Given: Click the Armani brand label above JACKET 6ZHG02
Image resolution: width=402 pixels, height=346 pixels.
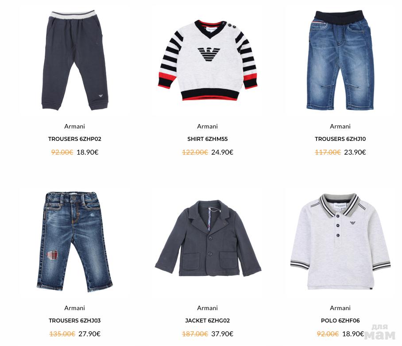Looking at the screenshot, I should click(x=207, y=308).
